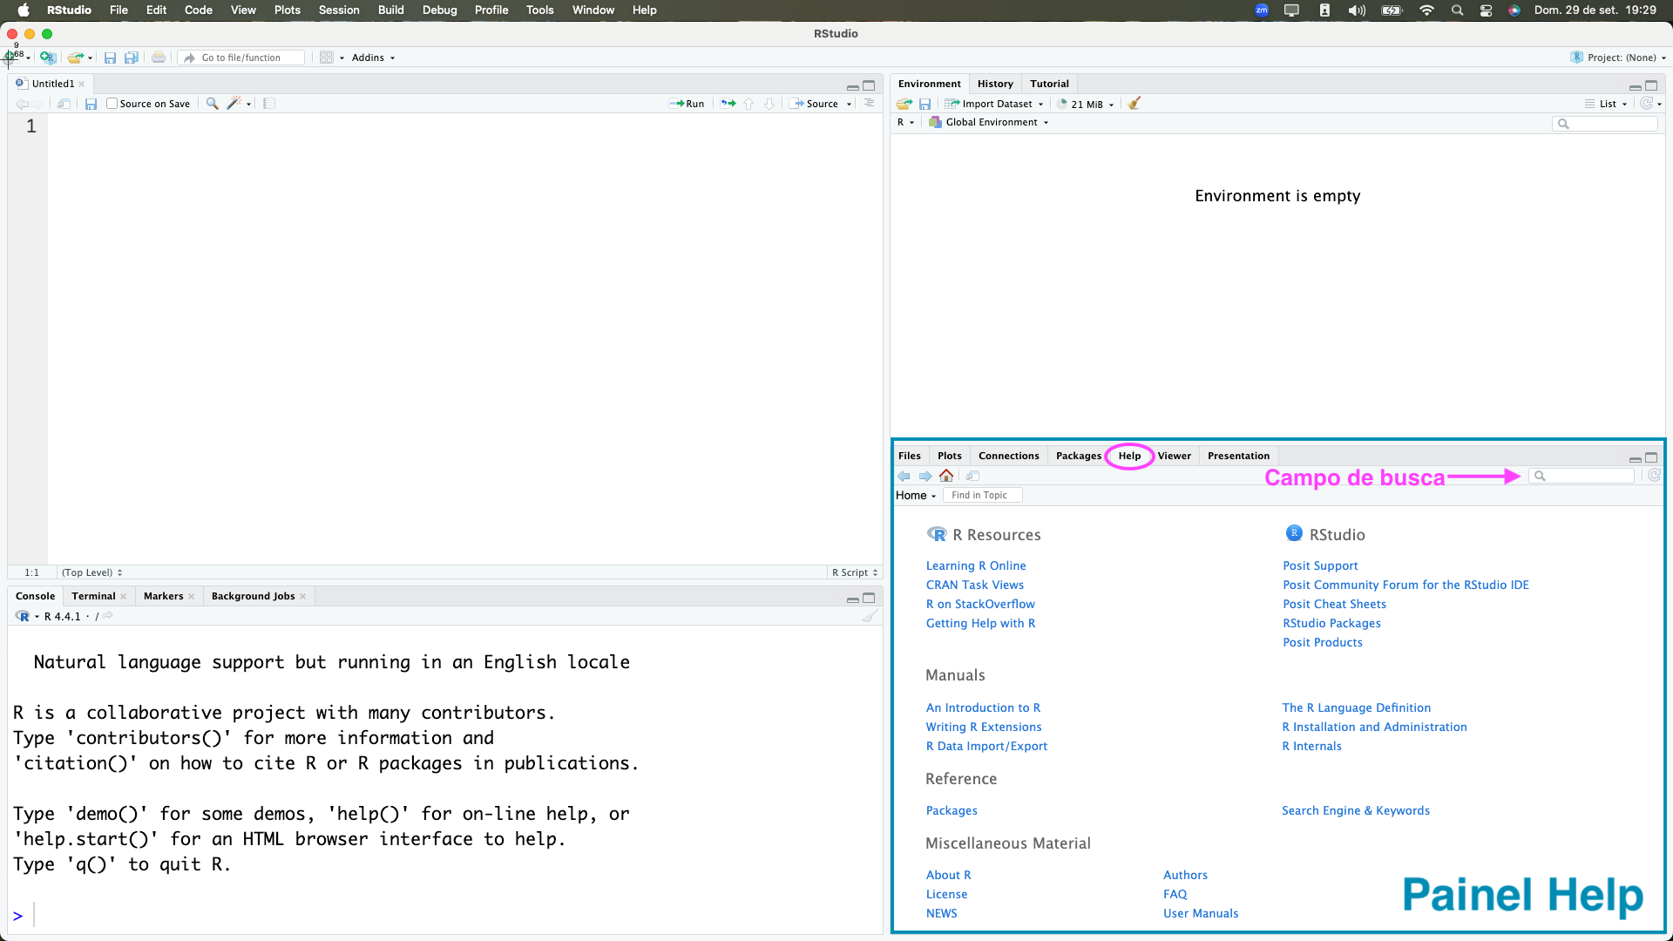Viewport: 1673px width, 941px height.
Task: Open Search Engine & Keywords link
Action: point(1355,810)
